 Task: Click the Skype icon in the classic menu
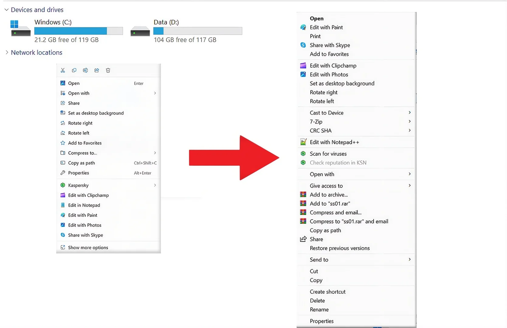303,45
